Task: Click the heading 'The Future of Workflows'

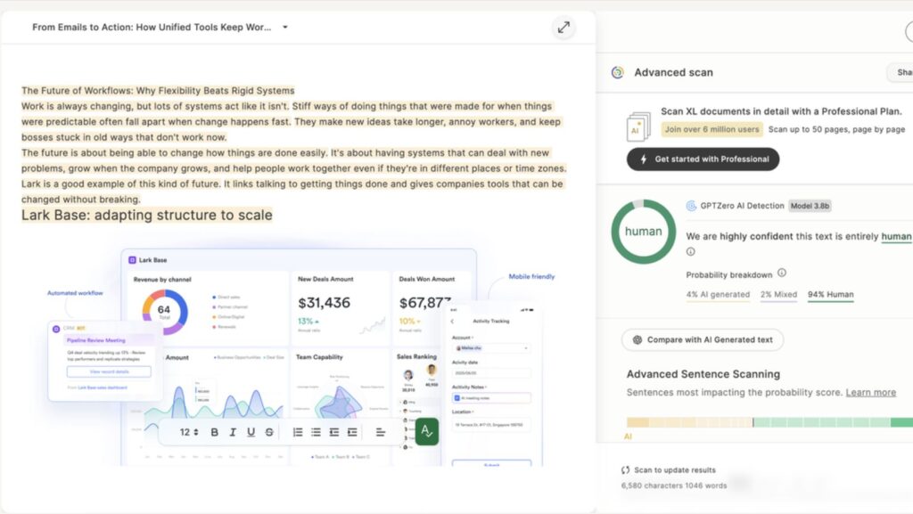Action: [x=158, y=91]
